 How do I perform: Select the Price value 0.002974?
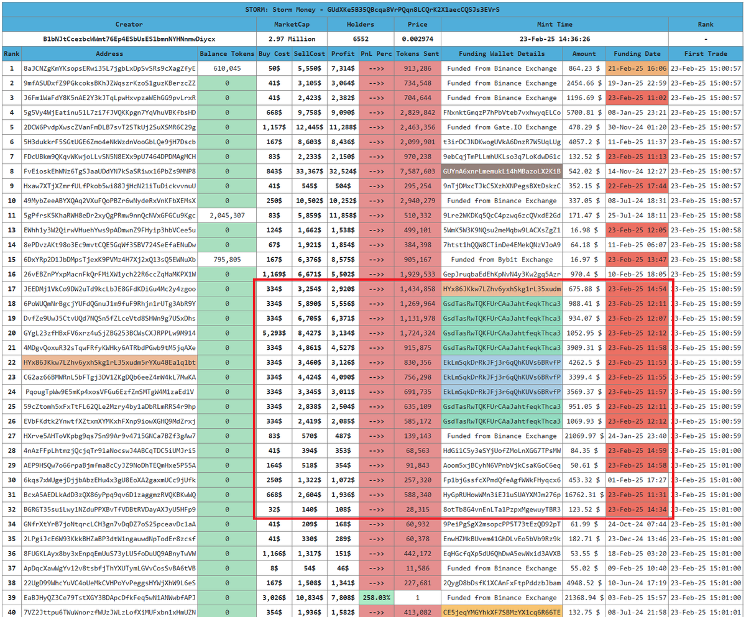point(418,39)
